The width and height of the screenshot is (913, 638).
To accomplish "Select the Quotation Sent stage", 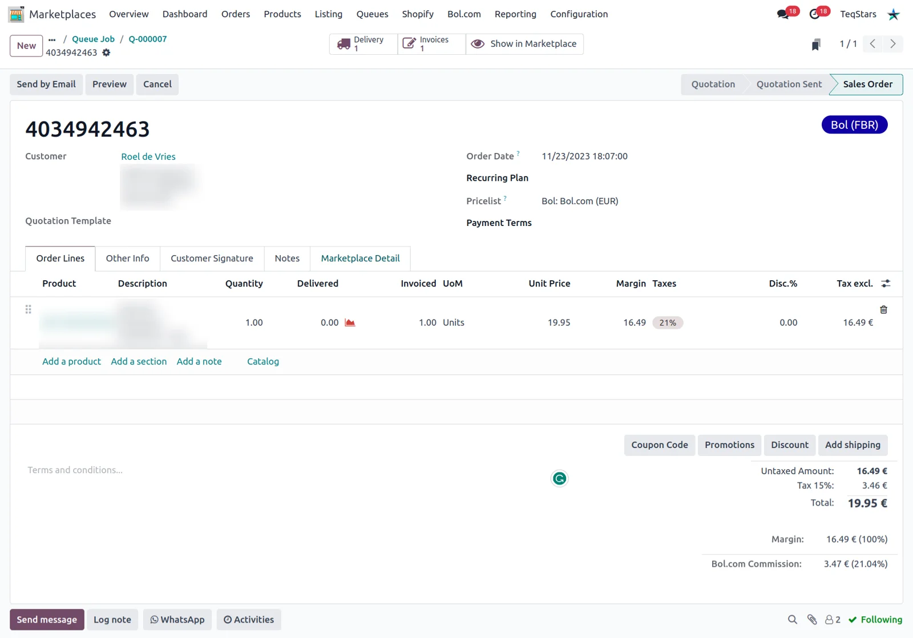I will 789,84.
